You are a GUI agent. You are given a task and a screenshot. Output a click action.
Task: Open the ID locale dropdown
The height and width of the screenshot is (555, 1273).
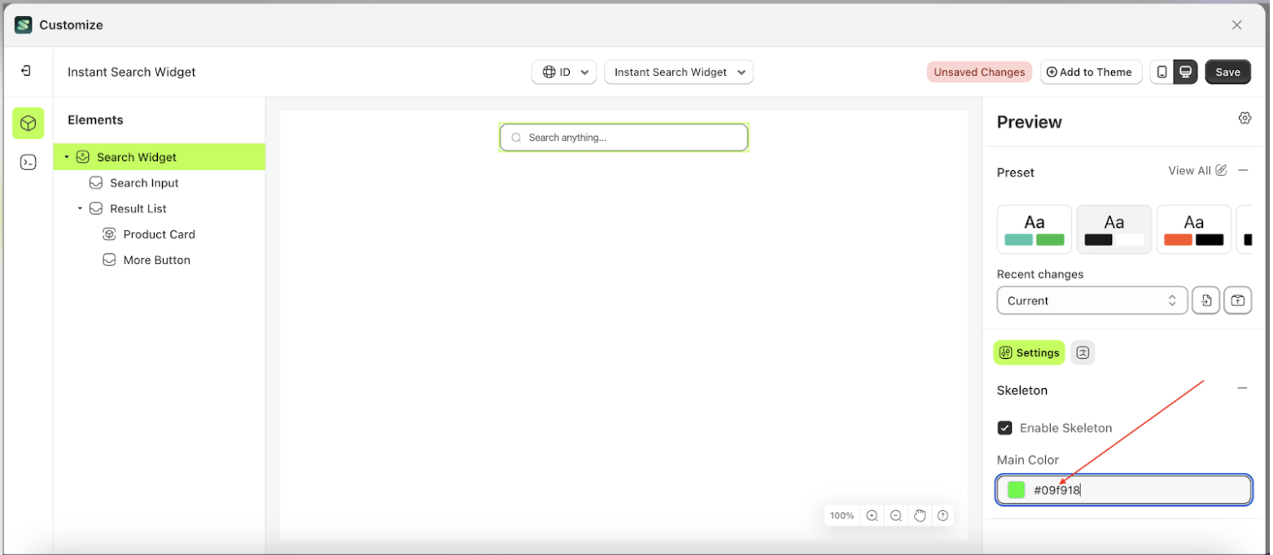tap(564, 72)
